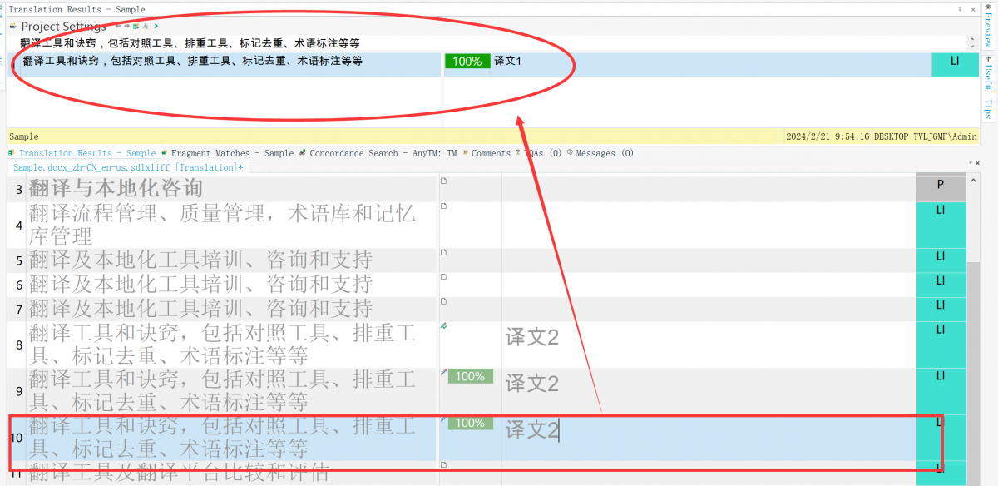This screenshot has height=486, width=998.
Task: Open the Useful Tips side panel
Action: [x=988, y=90]
